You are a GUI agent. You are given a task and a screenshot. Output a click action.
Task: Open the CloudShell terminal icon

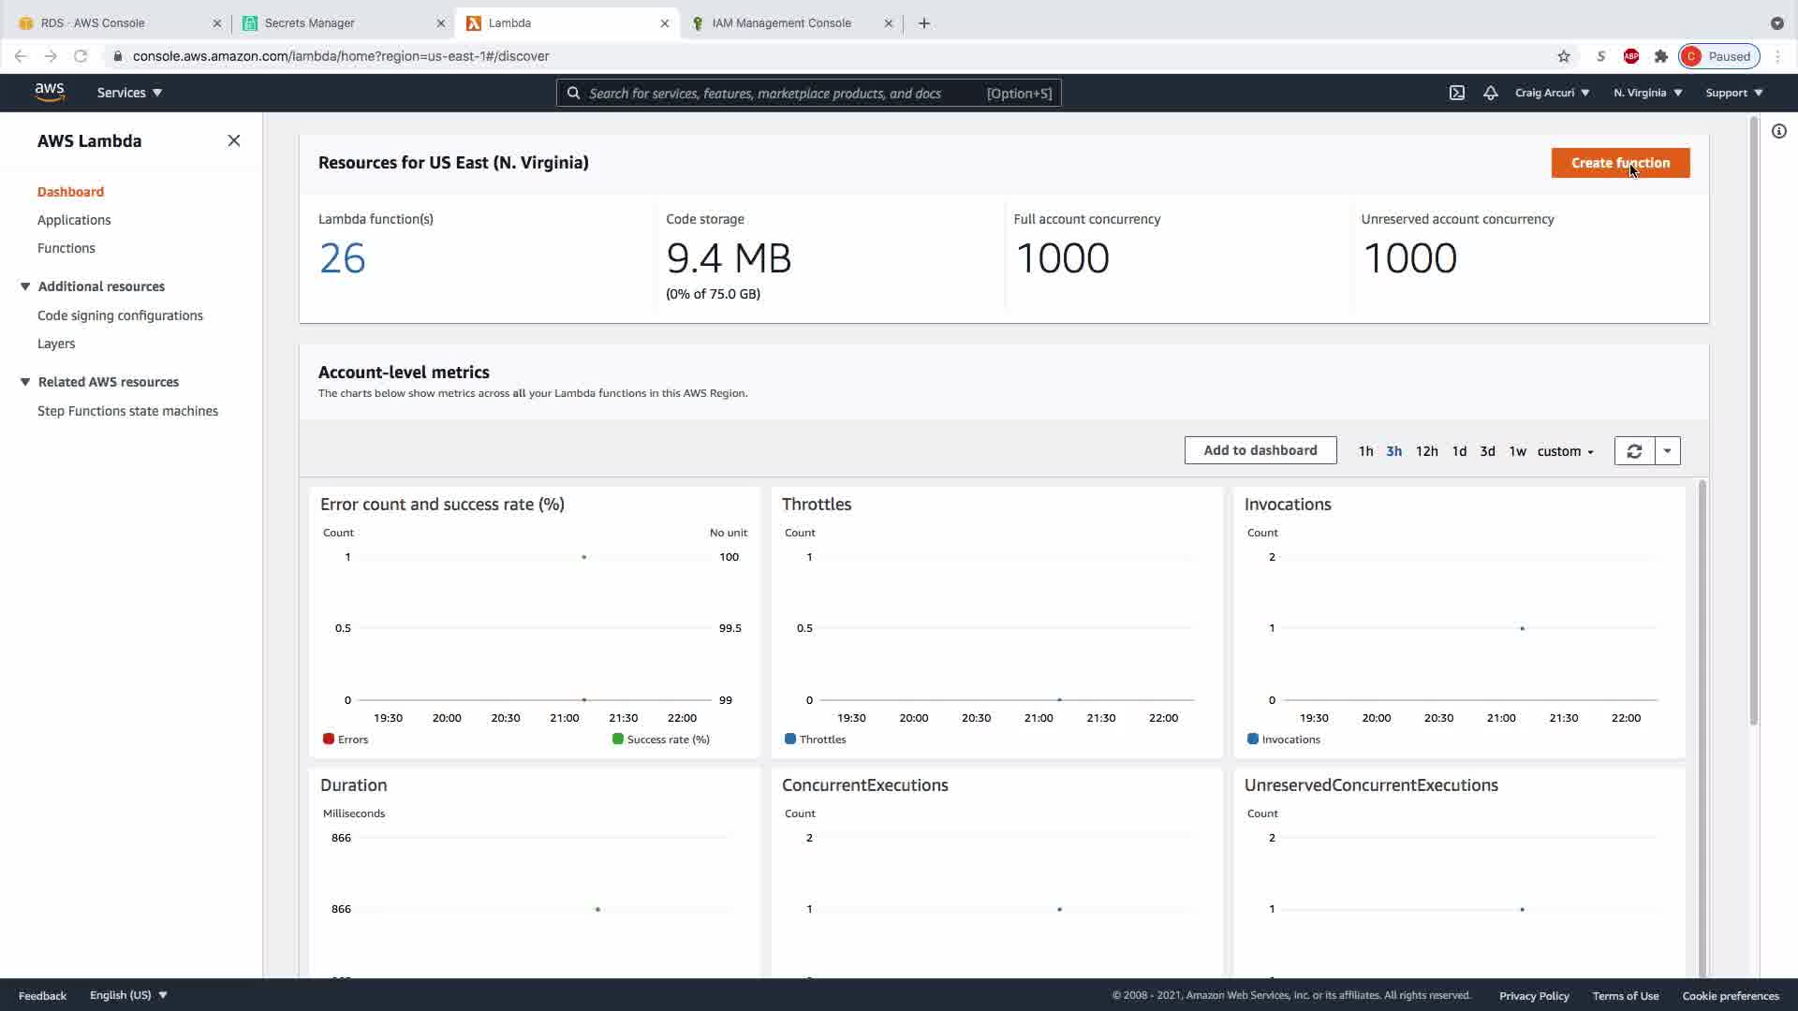tap(1457, 93)
